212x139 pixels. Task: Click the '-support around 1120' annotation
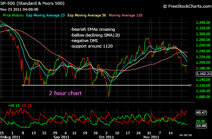tap(91, 46)
